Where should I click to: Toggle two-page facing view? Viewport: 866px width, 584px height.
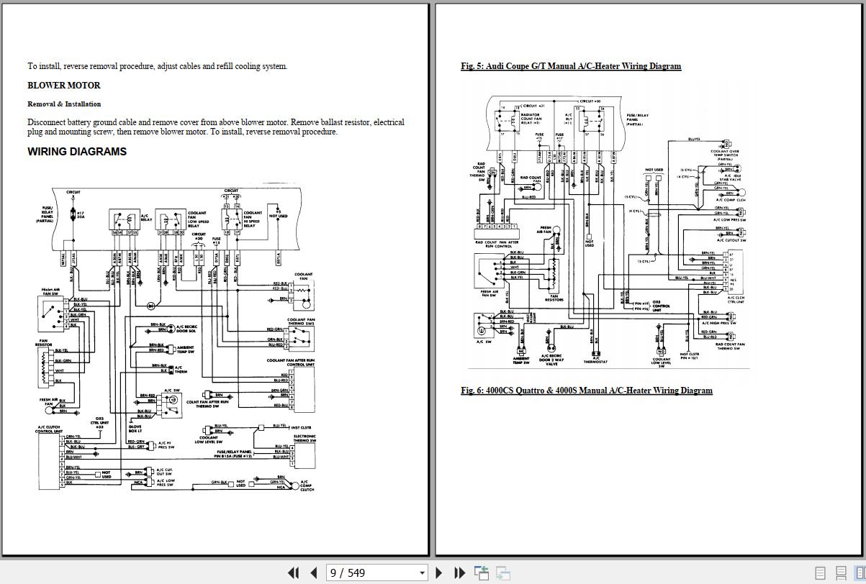coord(860,573)
